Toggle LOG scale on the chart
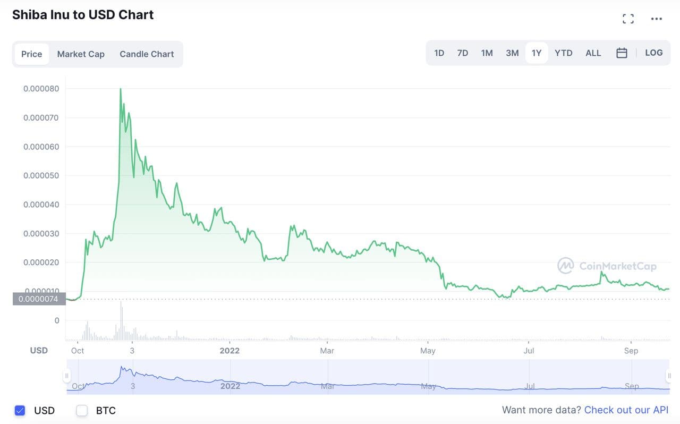Viewport: 680px width, 424px height. pos(653,53)
